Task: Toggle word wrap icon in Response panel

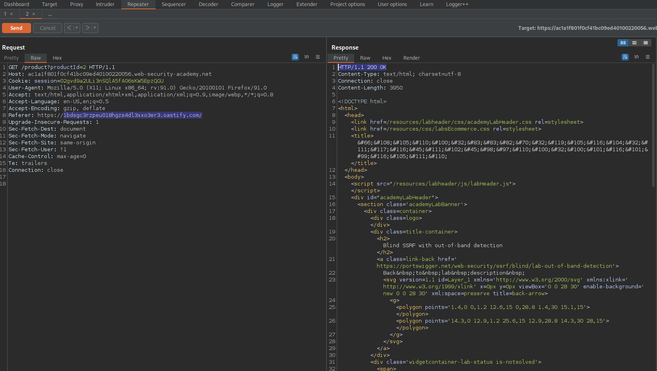Action: click(625, 57)
